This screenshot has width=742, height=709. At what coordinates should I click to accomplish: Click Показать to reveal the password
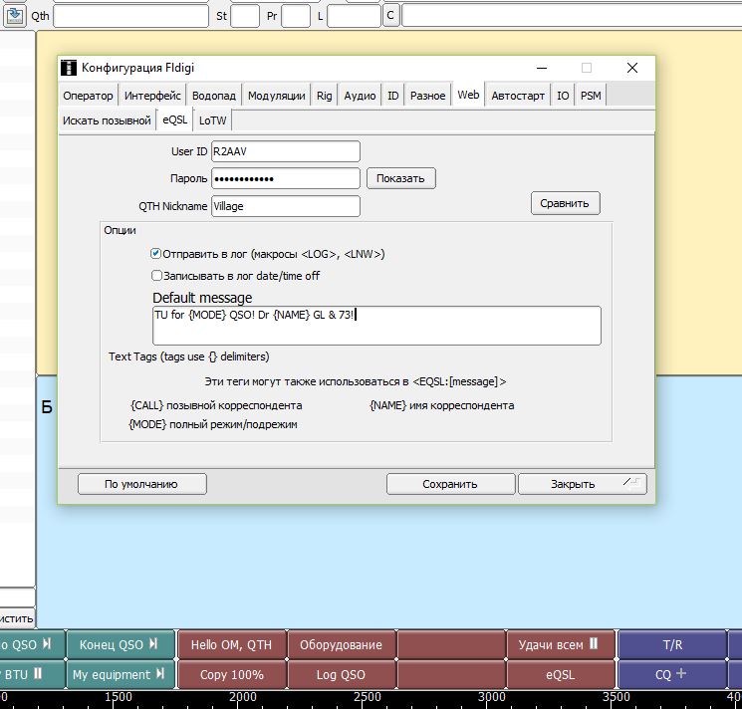(400, 179)
